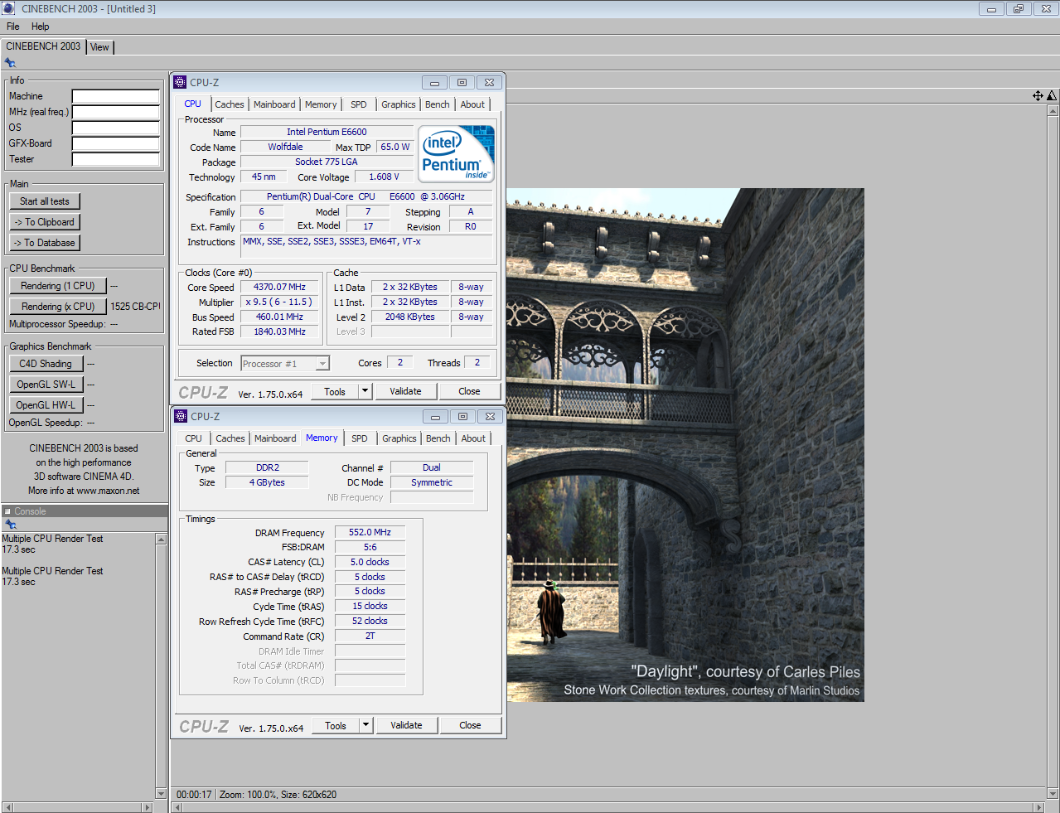Viewport: 1060px width, 813px height.
Task: Restore down the CINEBENCH main window
Action: tap(1018, 9)
